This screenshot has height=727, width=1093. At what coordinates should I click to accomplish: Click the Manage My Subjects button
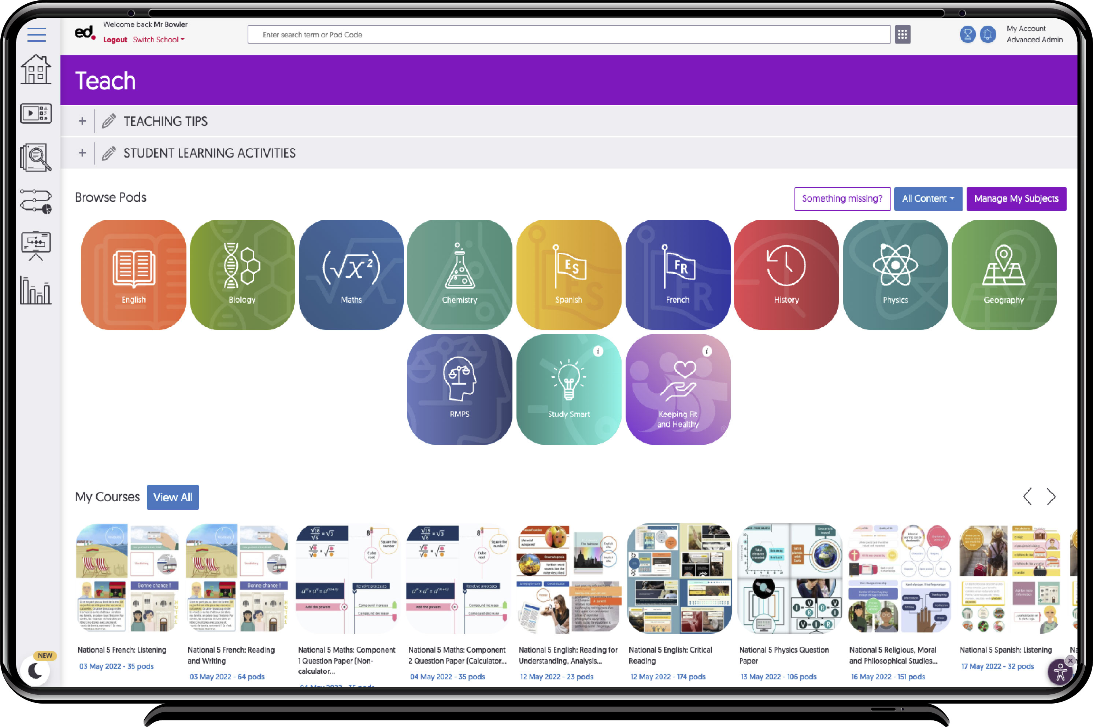click(1016, 199)
